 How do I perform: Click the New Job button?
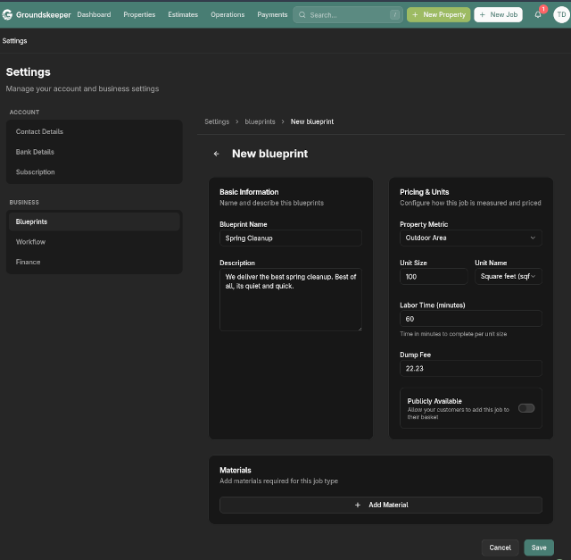(498, 15)
